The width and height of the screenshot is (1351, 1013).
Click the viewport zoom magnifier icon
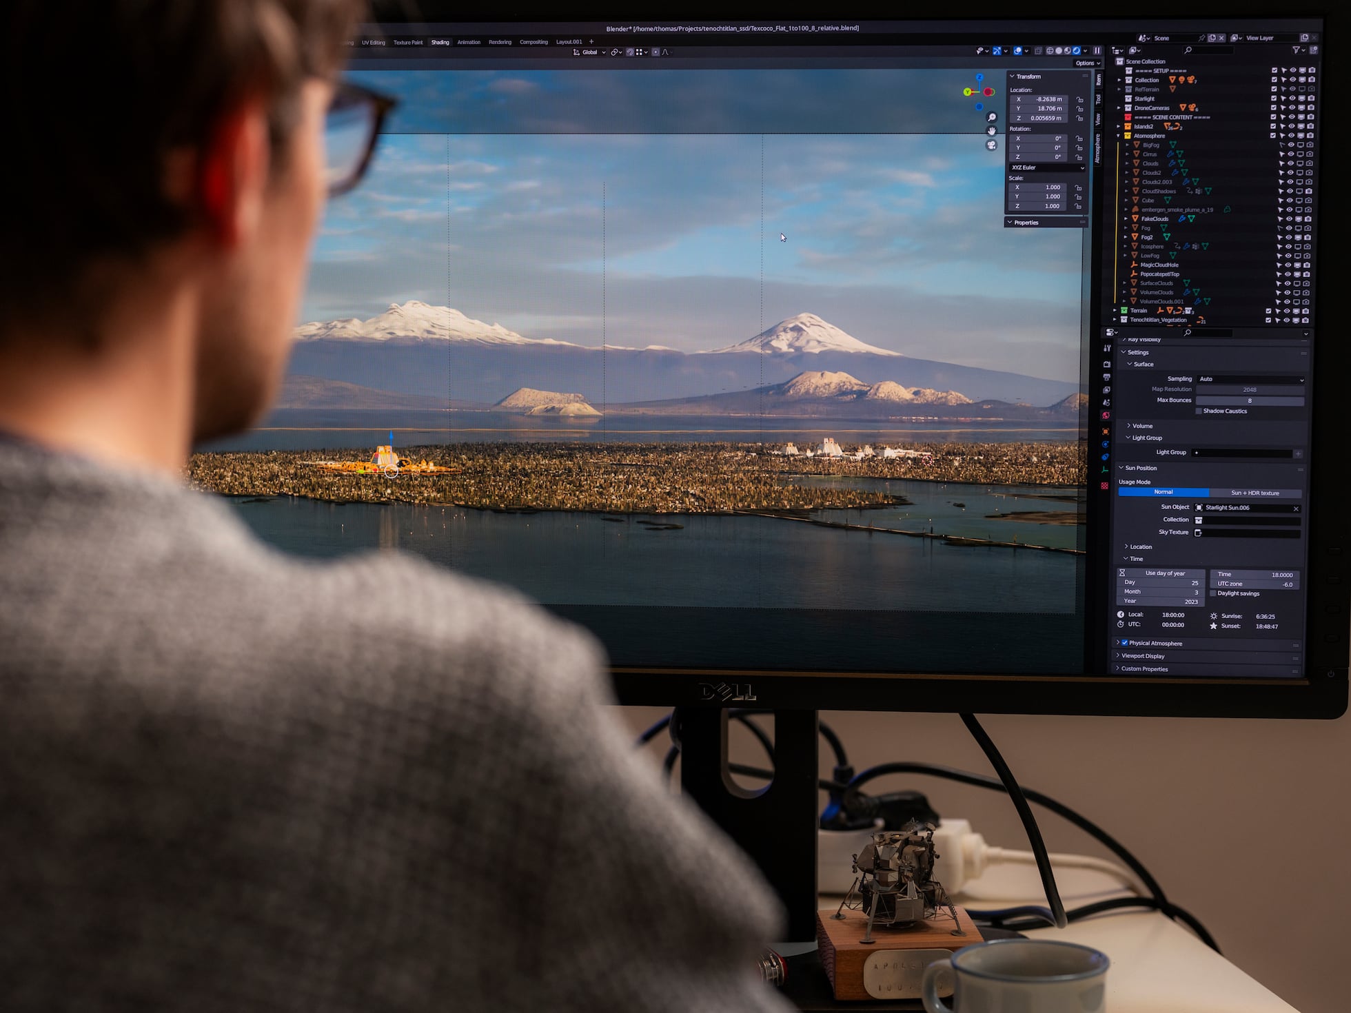(992, 117)
